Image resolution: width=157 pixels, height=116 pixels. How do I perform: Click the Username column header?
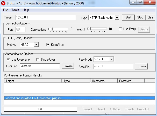[x=104, y=81]
